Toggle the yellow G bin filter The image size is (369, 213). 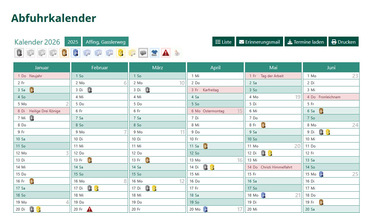tap(121, 53)
